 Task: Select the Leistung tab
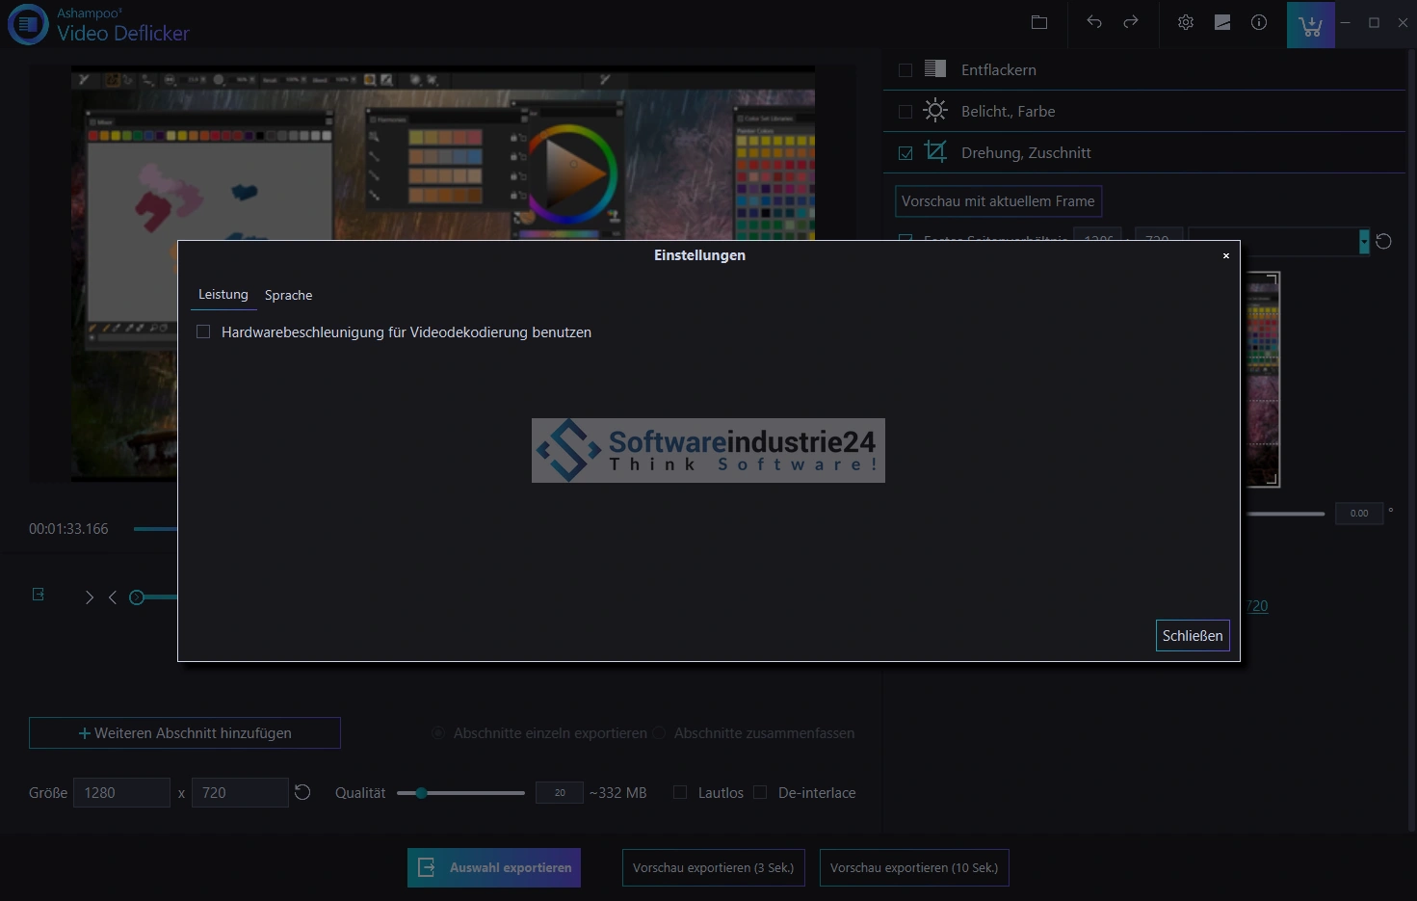[223, 295]
